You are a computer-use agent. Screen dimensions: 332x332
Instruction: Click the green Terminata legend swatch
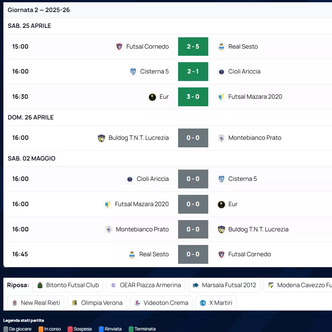pos(131,329)
